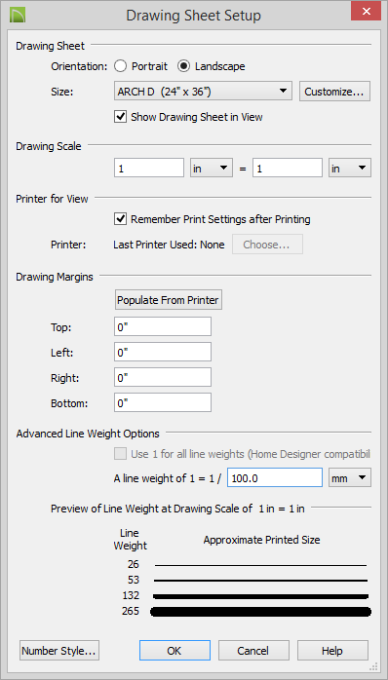
Task: Close the Drawing Sheet Setup dialog
Action: (366, 12)
